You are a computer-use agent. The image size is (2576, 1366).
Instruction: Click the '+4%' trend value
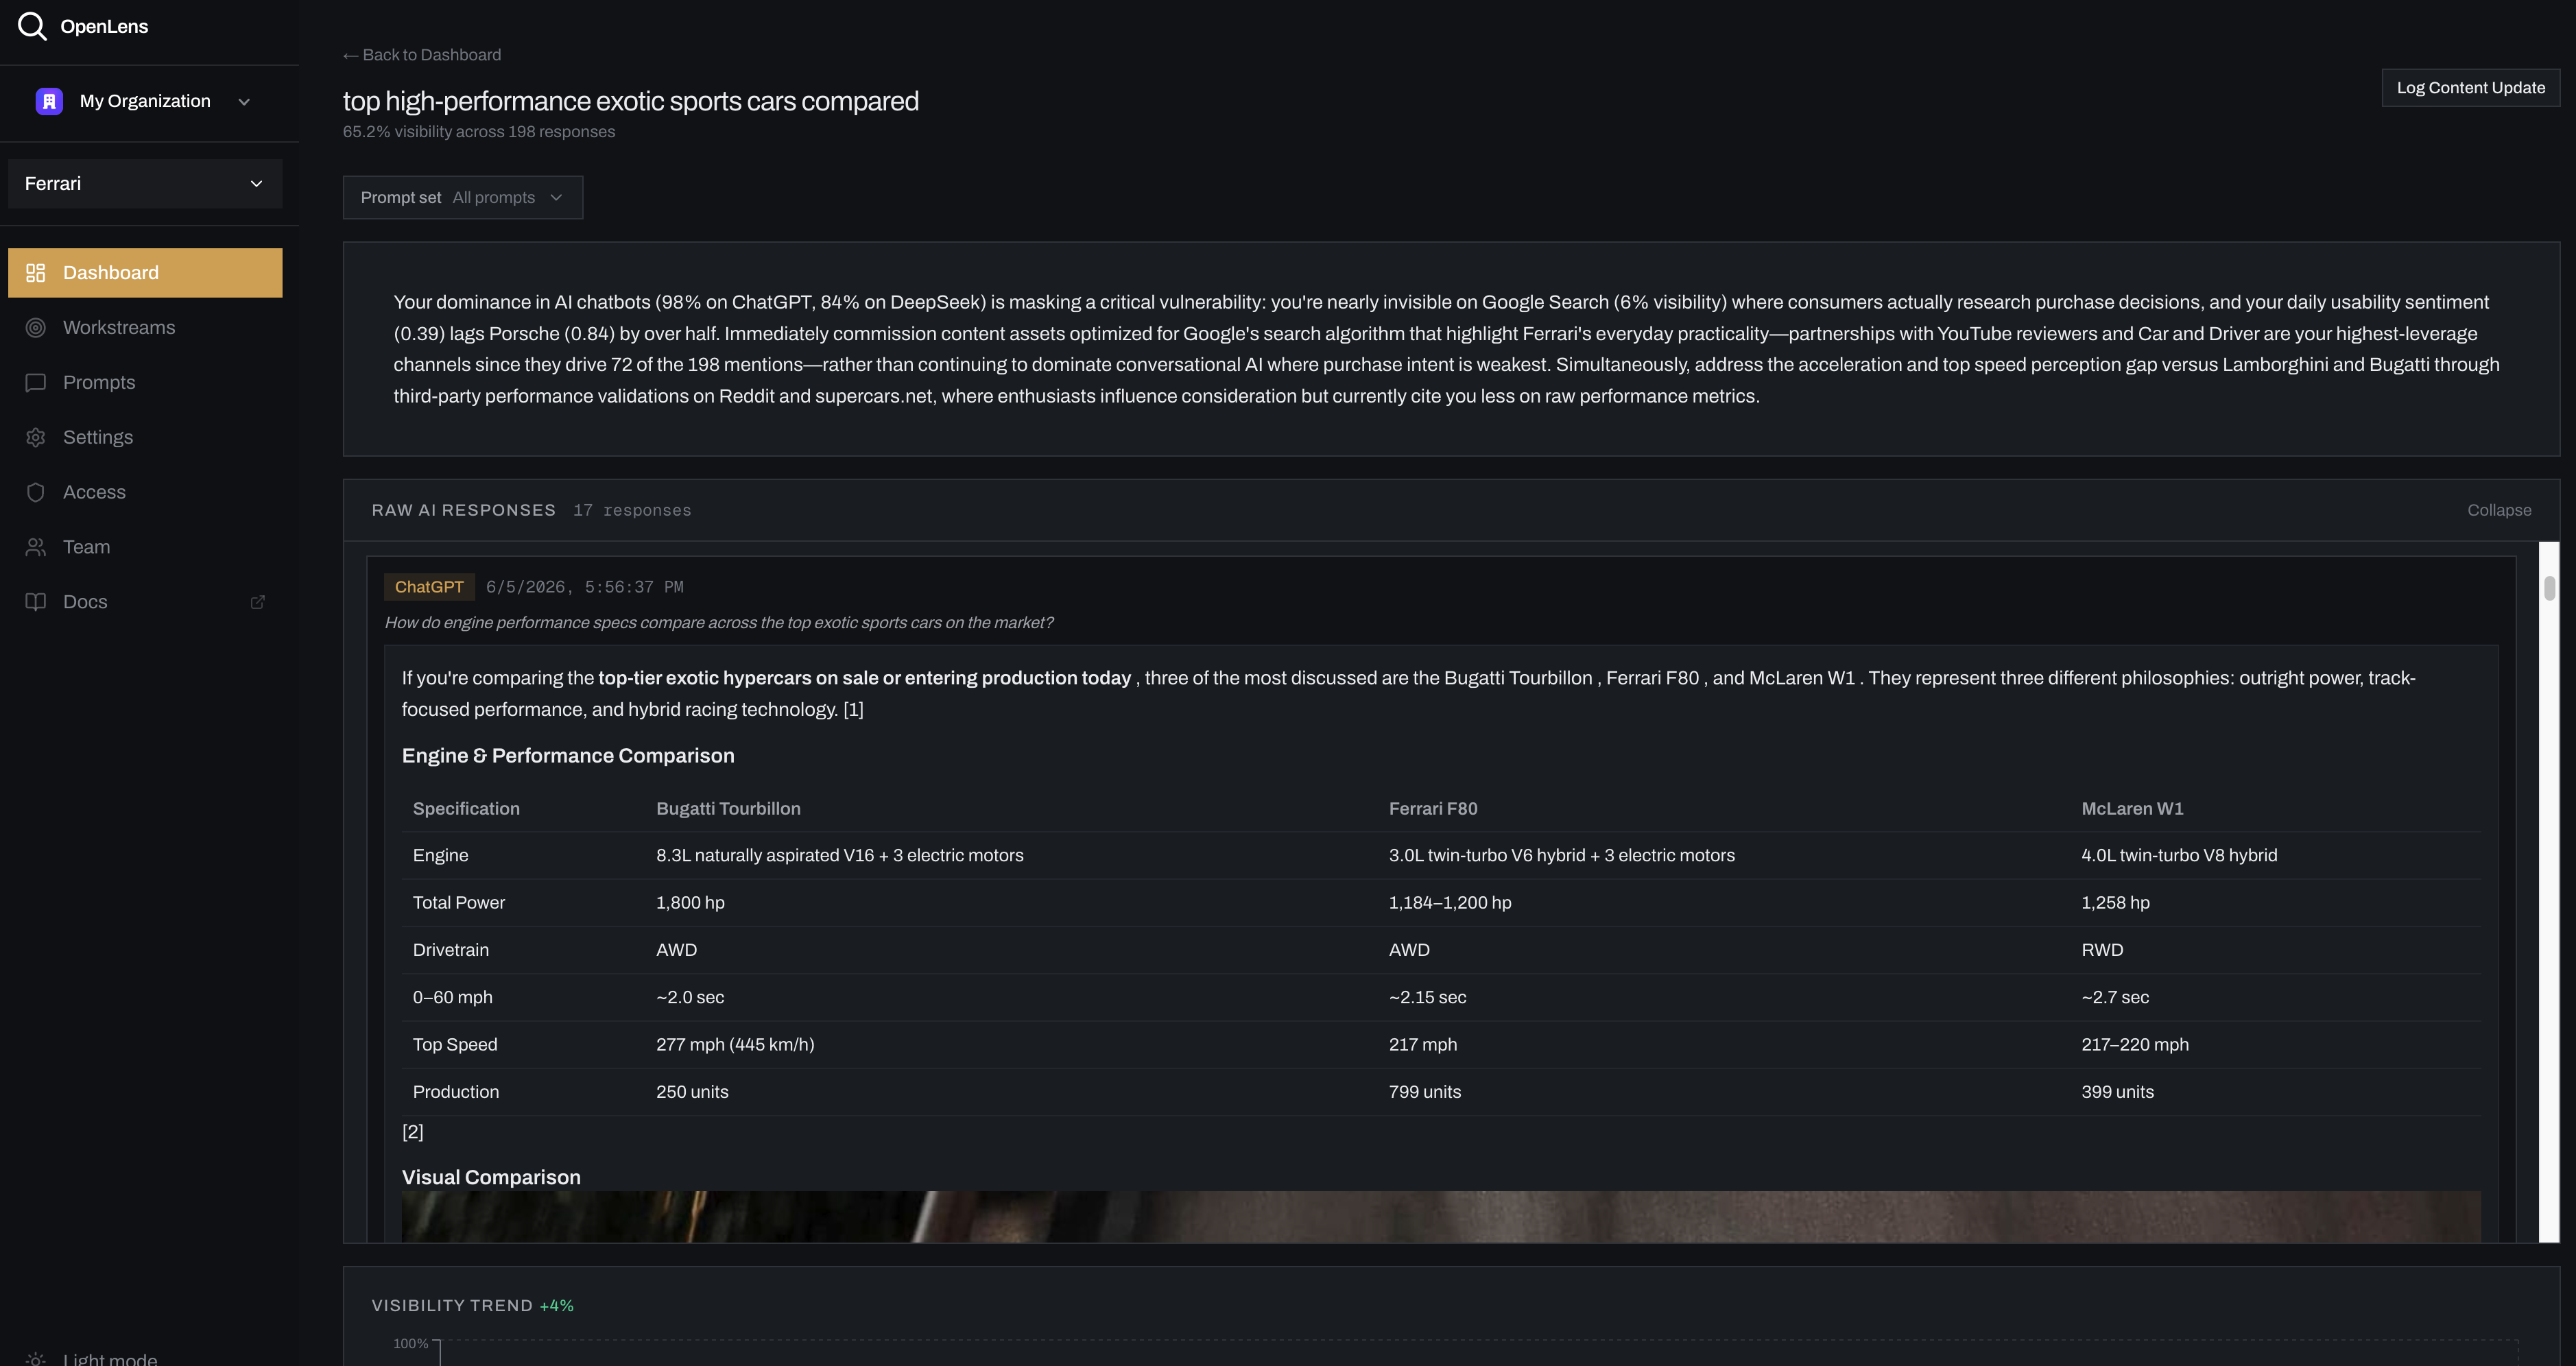tap(557, 1306)
